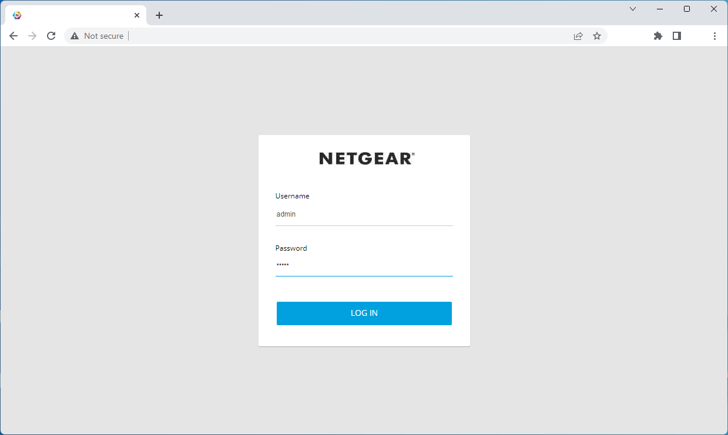Viewport: 728px width, 435px height.
Task: Maximize the browser window
Action: coord(687,9)
